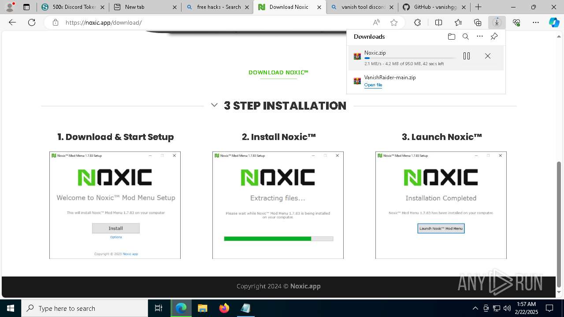Open Edge Settings and more menu
The image size is (564, 317).
pyautogui.click(x=536, y=22)
